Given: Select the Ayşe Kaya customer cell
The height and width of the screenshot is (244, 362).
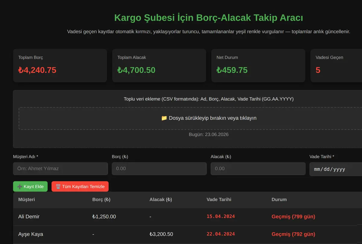Looking at the screenshot, I should (x=30, y=234).
